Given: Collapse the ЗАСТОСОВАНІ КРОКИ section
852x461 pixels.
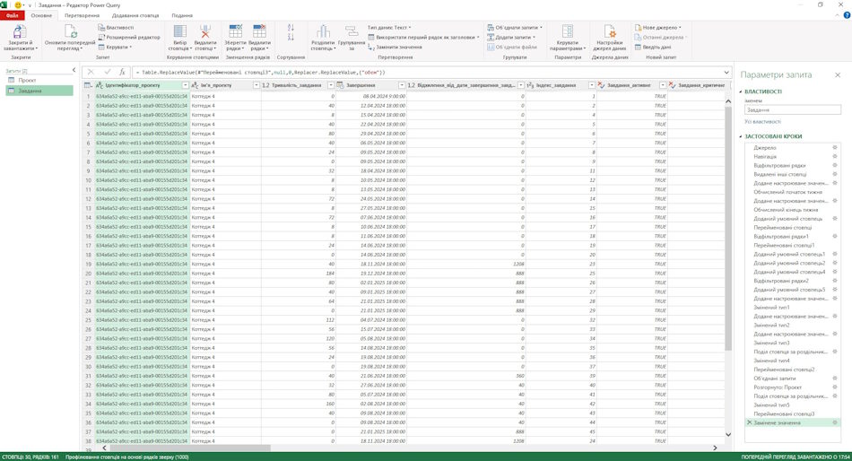Looking at the screenshot, I should [x=741, y=136].
